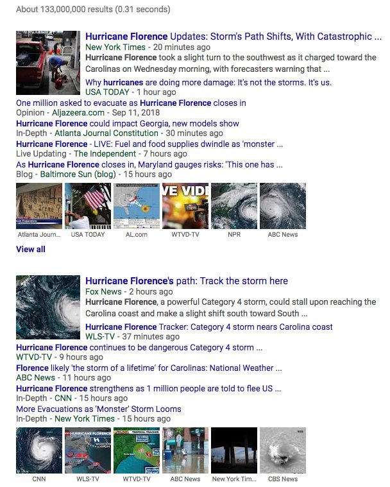
Task: Open 'More Evacuations as Monster Storm Looms' link
Action: pyautogui.click(x=99, y=409)
